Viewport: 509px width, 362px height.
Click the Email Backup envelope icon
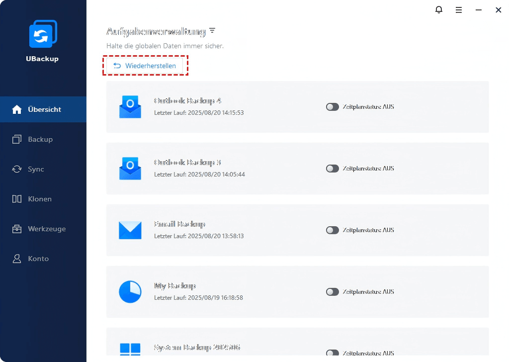(130, 230)
